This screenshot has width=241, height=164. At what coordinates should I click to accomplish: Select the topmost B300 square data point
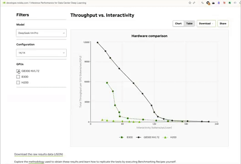tap(107, 83)
